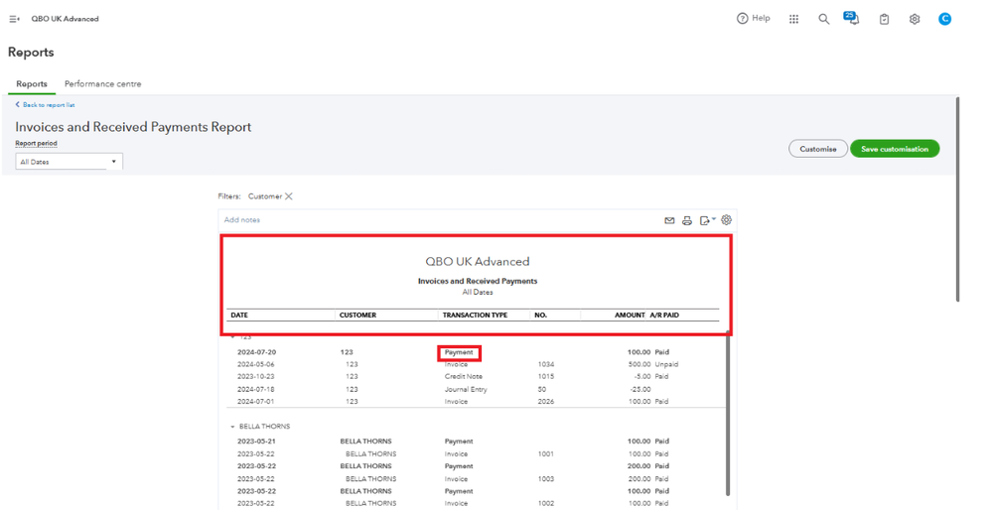The height and width of the screenshot is (510, 992).
Task: Switch to the Performance centre tab
Action: 102,84
